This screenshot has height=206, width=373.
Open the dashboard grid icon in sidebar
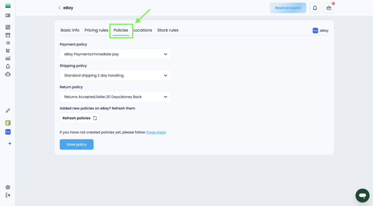point(8,27)
